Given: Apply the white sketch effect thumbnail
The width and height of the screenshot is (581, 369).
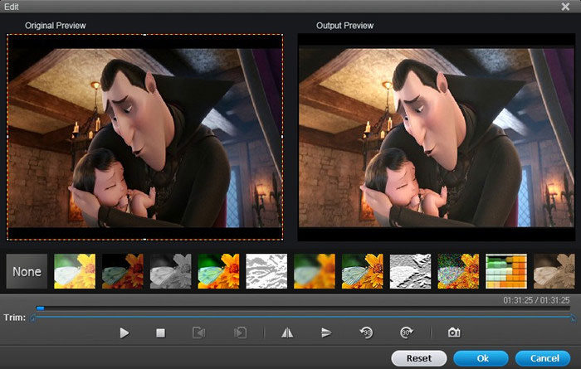Looking at the screenshot, I should click(x=266, y=271).
